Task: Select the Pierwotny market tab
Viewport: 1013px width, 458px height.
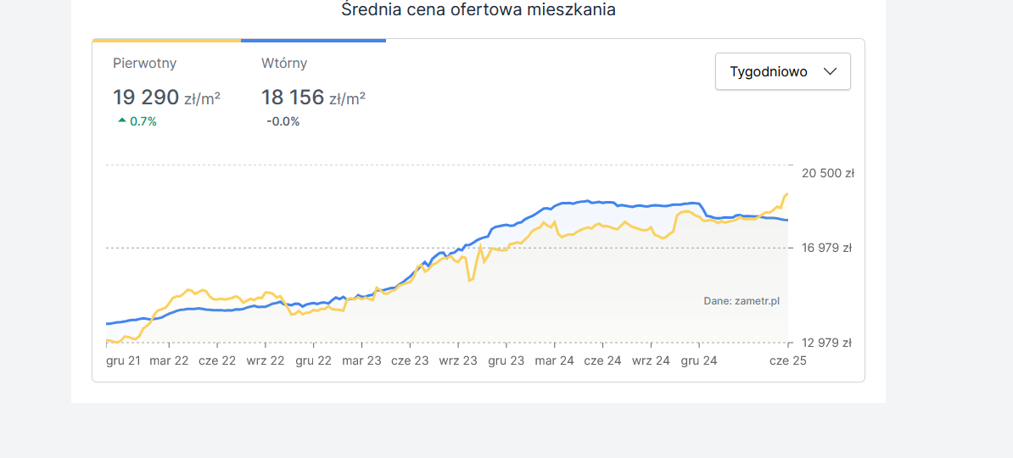Action: [x=144, y=64]
